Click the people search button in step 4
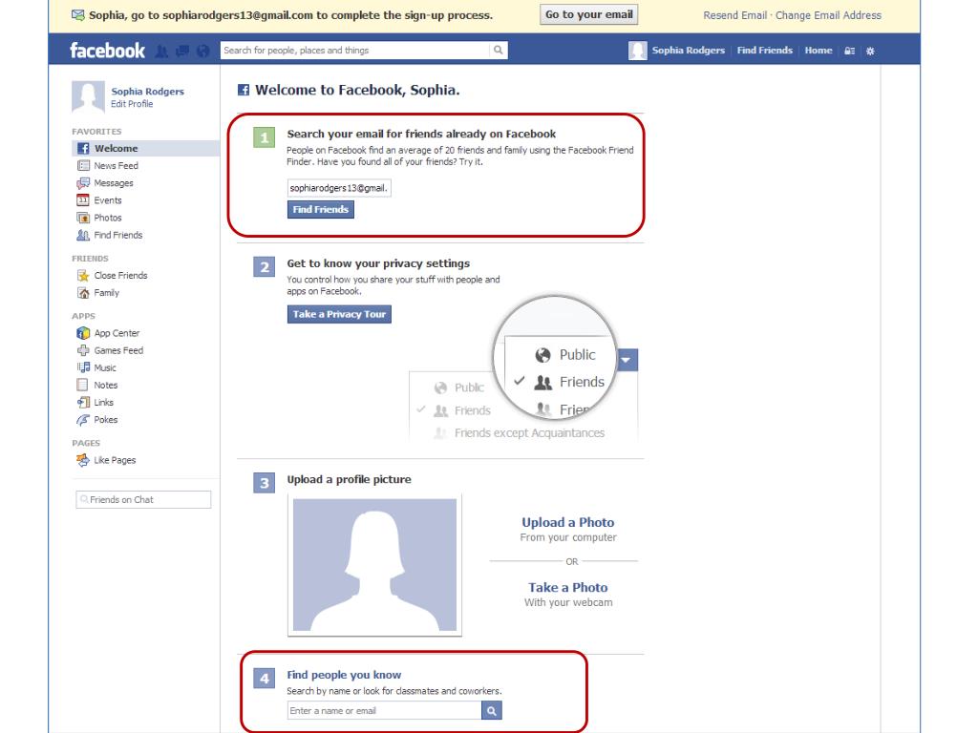 click(x=492, y=710)
